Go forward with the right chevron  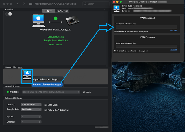(24, 4)
